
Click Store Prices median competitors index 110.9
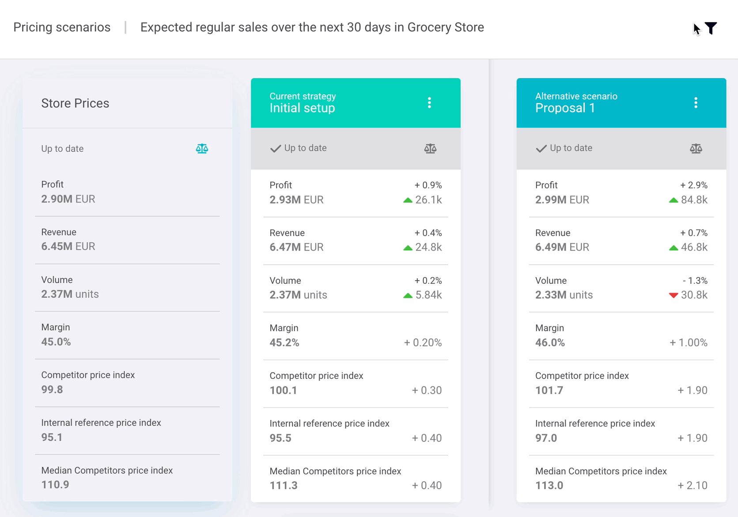click(55, 485)
